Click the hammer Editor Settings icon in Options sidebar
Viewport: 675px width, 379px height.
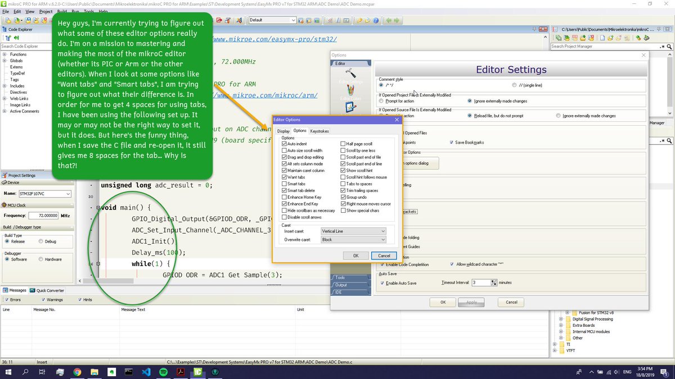[x=350, y=74]
